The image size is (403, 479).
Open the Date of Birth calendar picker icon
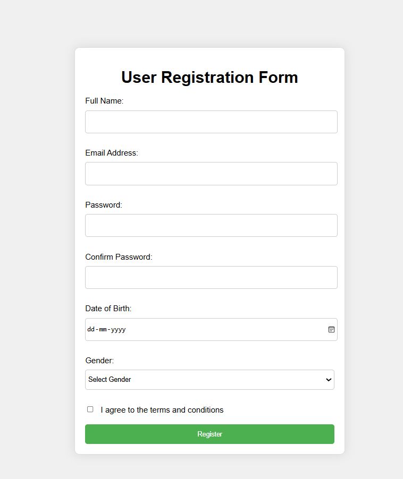pos(331,329)
